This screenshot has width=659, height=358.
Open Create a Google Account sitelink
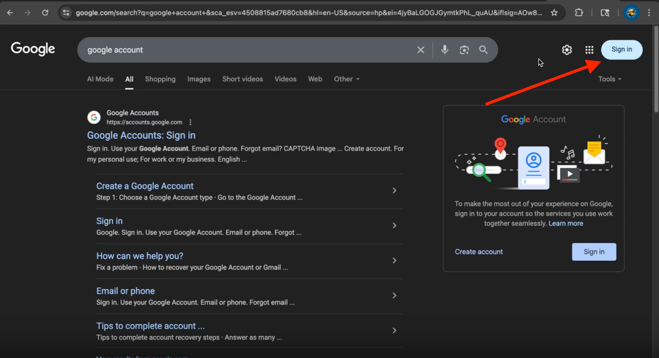pyautogui.click(x=145, y=186)
